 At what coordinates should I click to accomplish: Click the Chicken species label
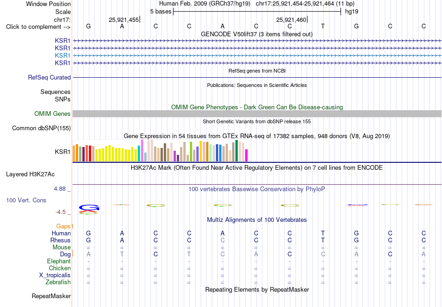click(x=60, y=268)
